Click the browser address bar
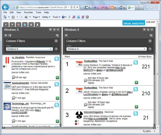The width and height of the screenshot is (161, 135). pyautogui.click(x=41, y=7)
